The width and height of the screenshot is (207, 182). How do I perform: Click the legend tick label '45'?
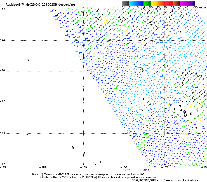click(187, 7)
